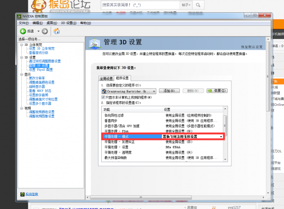284x209 pixels.
Task: Click the NVIDIA control panel title icon
Action: click(19, 17)
